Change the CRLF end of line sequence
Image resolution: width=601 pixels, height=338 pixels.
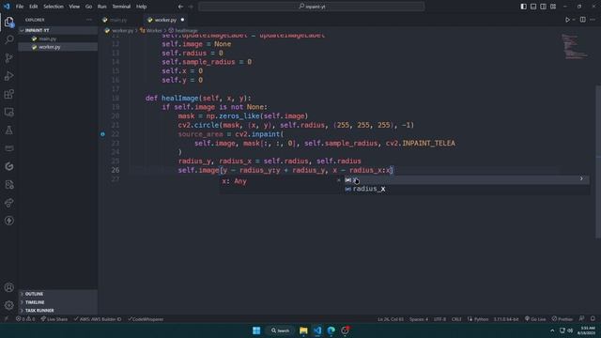(456, 319)
